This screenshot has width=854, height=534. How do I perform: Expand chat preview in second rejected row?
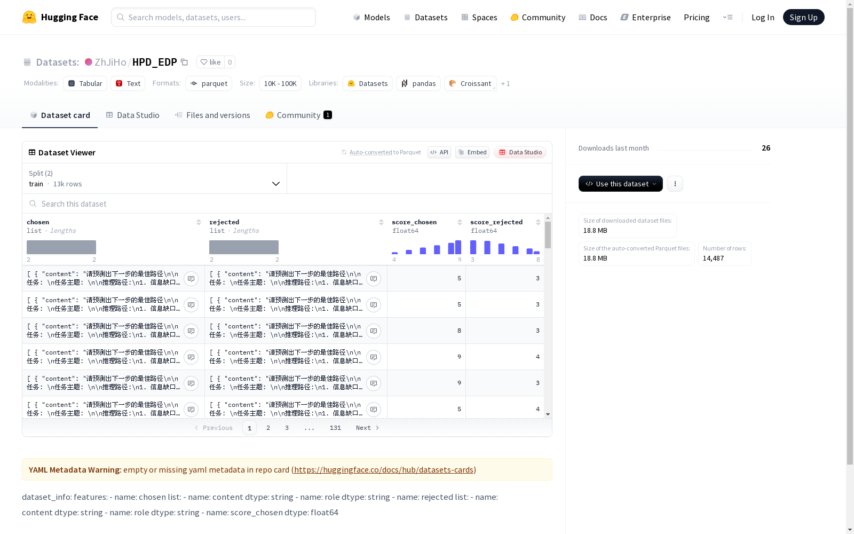point(374,305)
